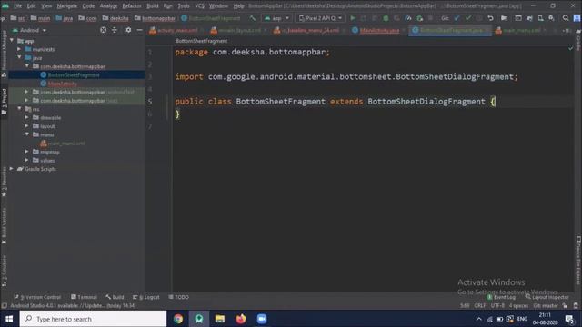The image size is (582, 327).
Task: Open the search everywhere magnifier
Action: 566,18
